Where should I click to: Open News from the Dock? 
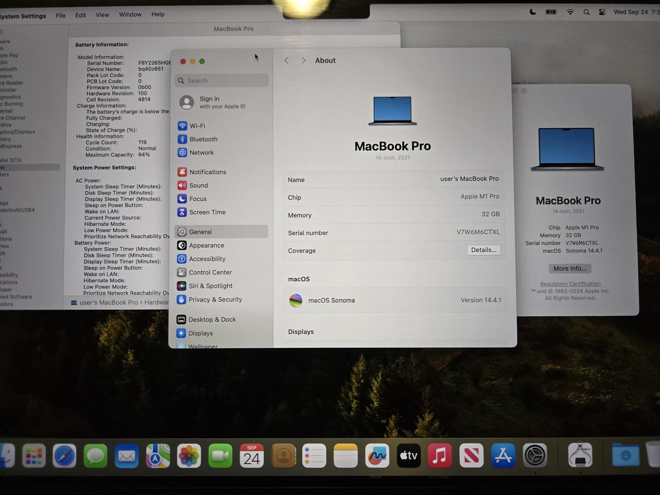click(471, 456)
